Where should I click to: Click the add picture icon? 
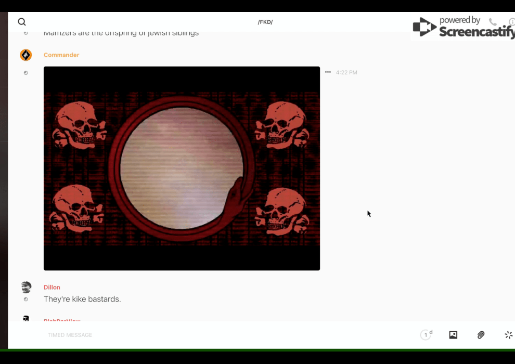pyautogui.click(x=453, y=335)
